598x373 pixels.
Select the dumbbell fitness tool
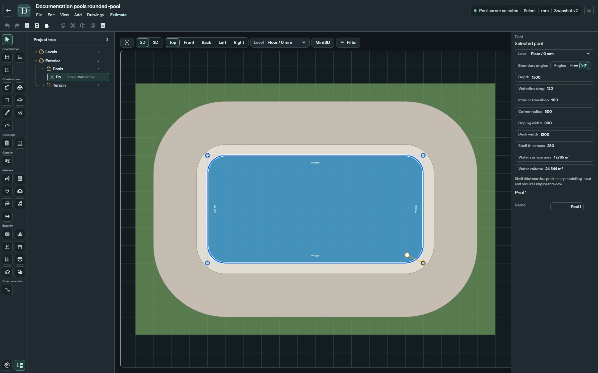coord(7,216)
